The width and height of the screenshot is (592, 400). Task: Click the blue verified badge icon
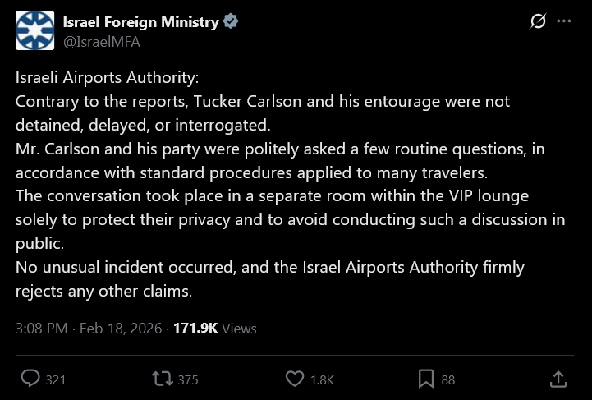coord(231,21)
